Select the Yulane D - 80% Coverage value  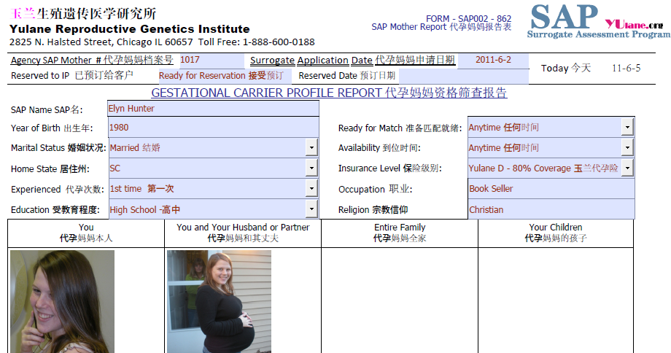(x=544, y=168)
